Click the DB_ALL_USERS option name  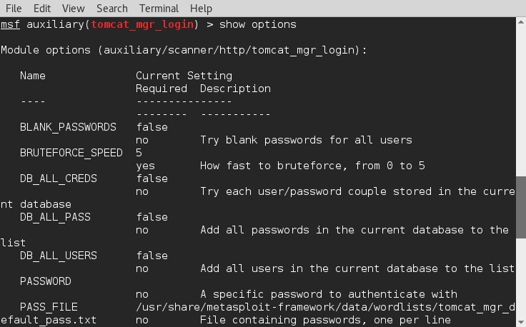tap(59, 256)
